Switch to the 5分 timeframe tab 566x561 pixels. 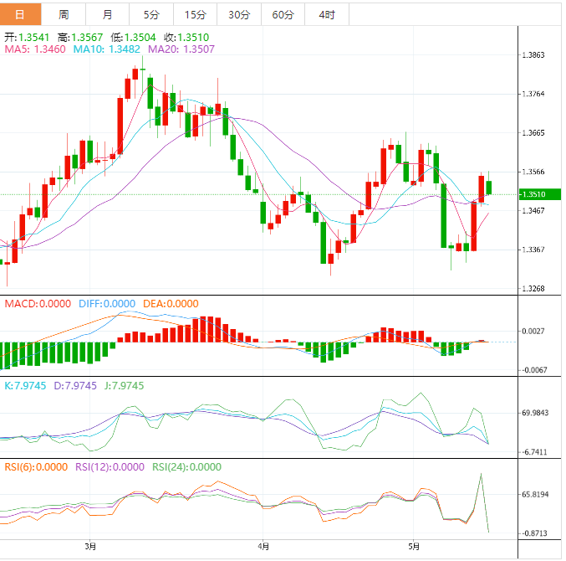pos(151,15)
